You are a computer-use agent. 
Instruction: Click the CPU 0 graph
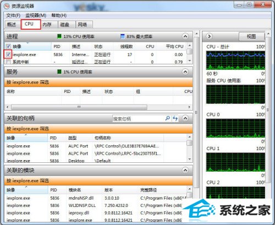coord(235,128)
